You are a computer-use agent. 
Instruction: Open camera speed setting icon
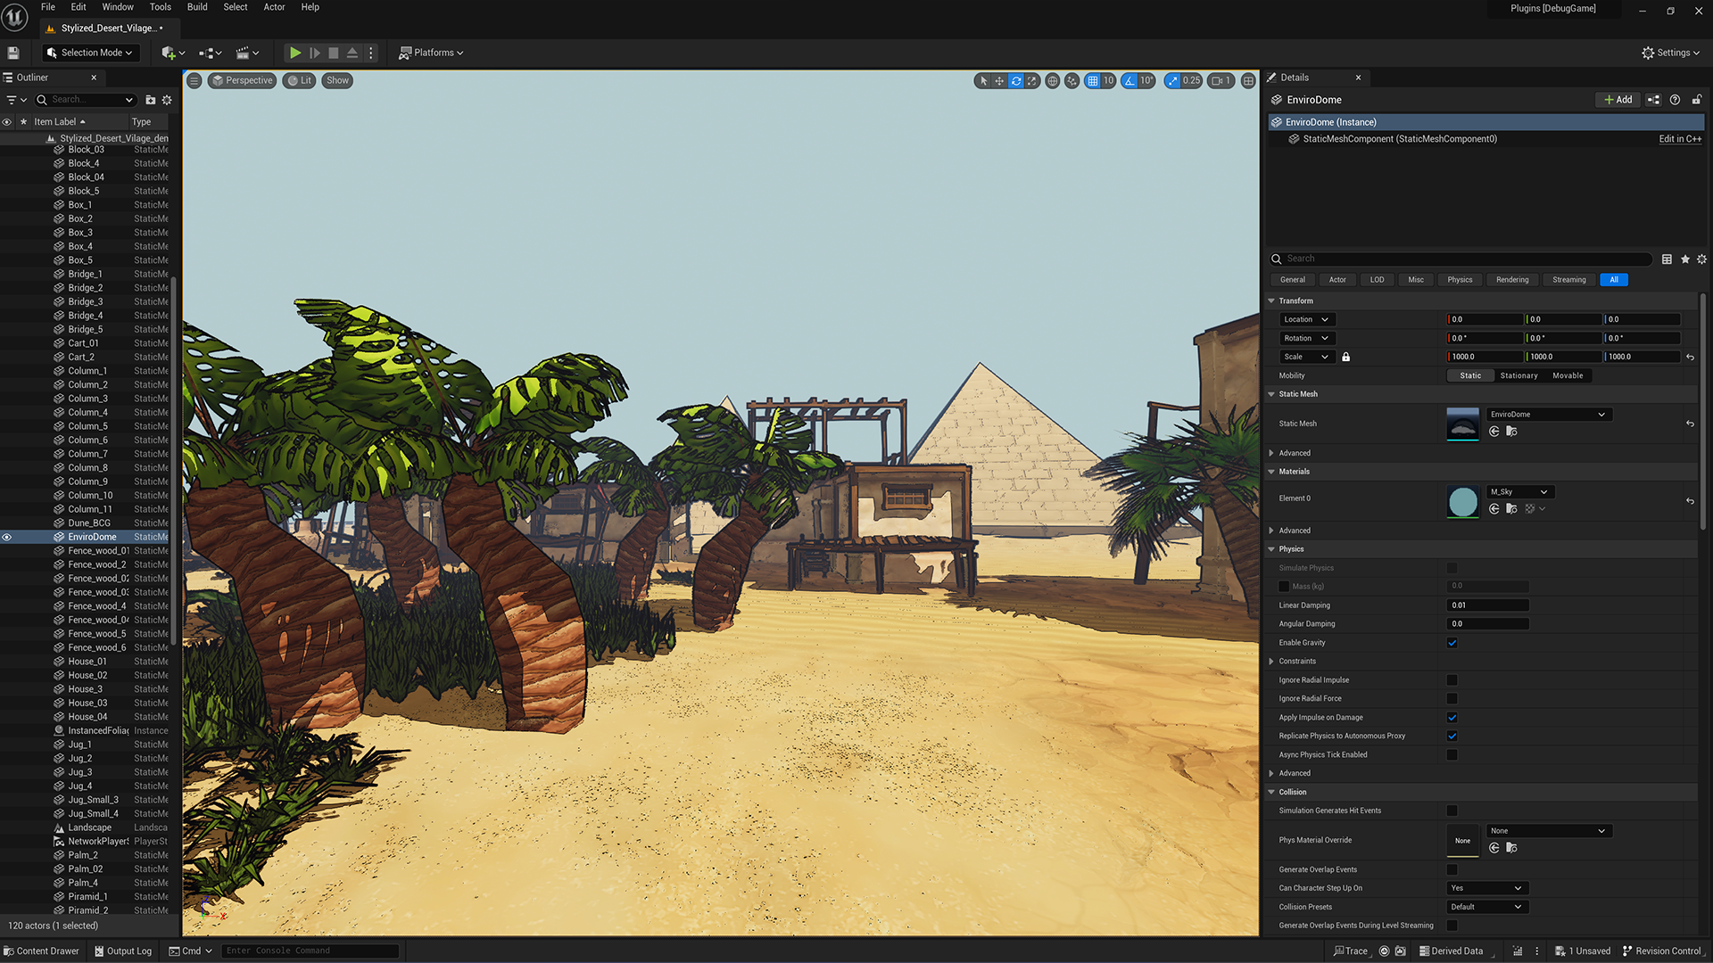coord(1218,81)
